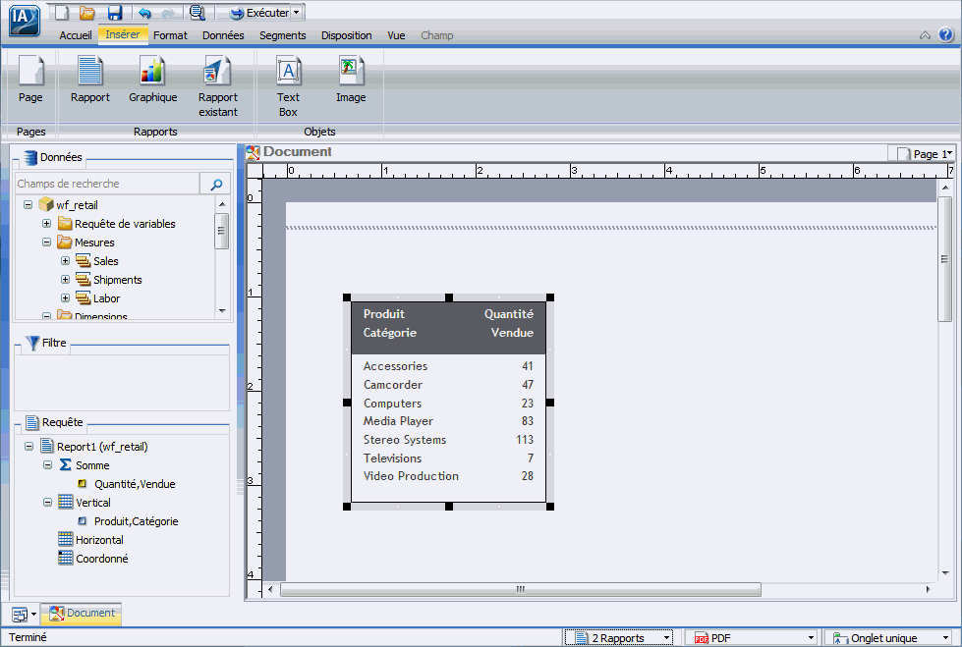Insert a Graphique chart

[x=152, y=80]
